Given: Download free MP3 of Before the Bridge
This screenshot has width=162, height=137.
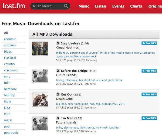Looking at the screenshot, I should [149, 71].
